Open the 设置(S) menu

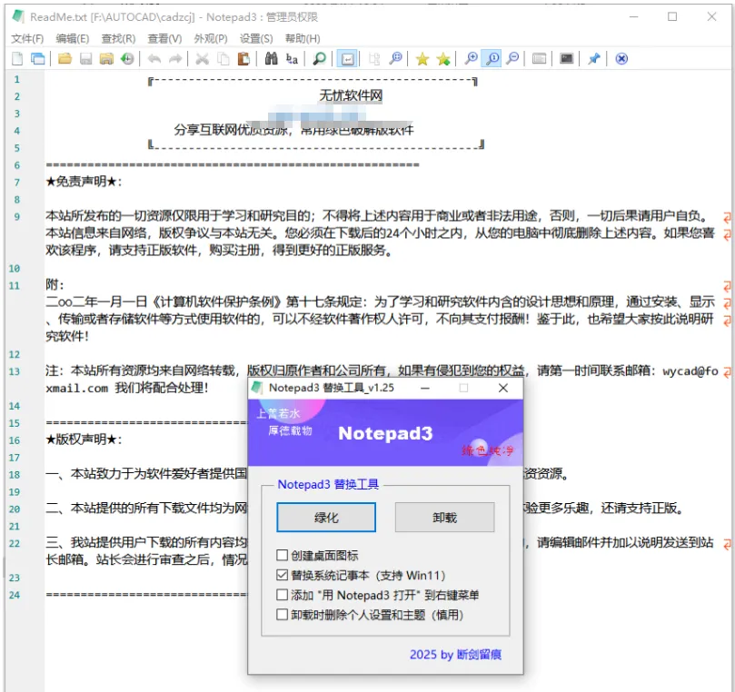256,38
